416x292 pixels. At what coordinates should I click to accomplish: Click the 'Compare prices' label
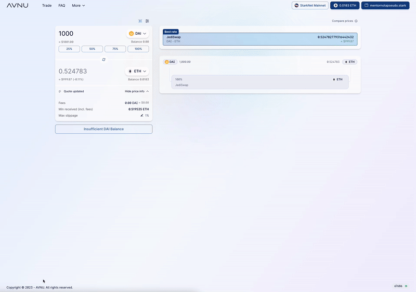(342, 21)
